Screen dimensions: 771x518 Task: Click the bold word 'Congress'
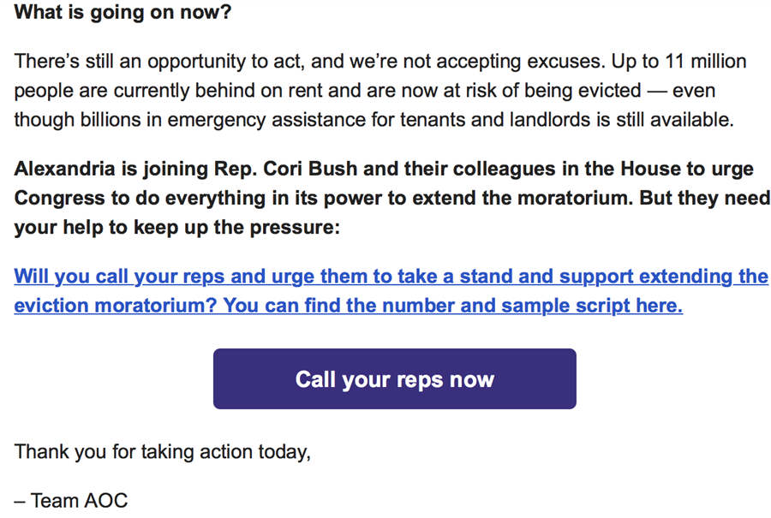[59, 198]
